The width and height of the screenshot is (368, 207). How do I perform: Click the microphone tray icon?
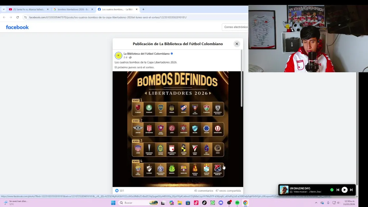pyautogui.click(x=328, y=203)
